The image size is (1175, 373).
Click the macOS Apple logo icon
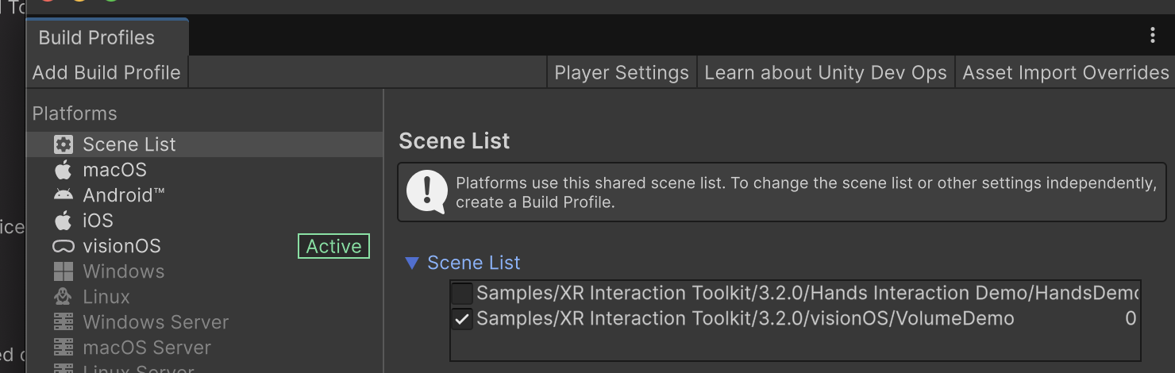(63, 170)
